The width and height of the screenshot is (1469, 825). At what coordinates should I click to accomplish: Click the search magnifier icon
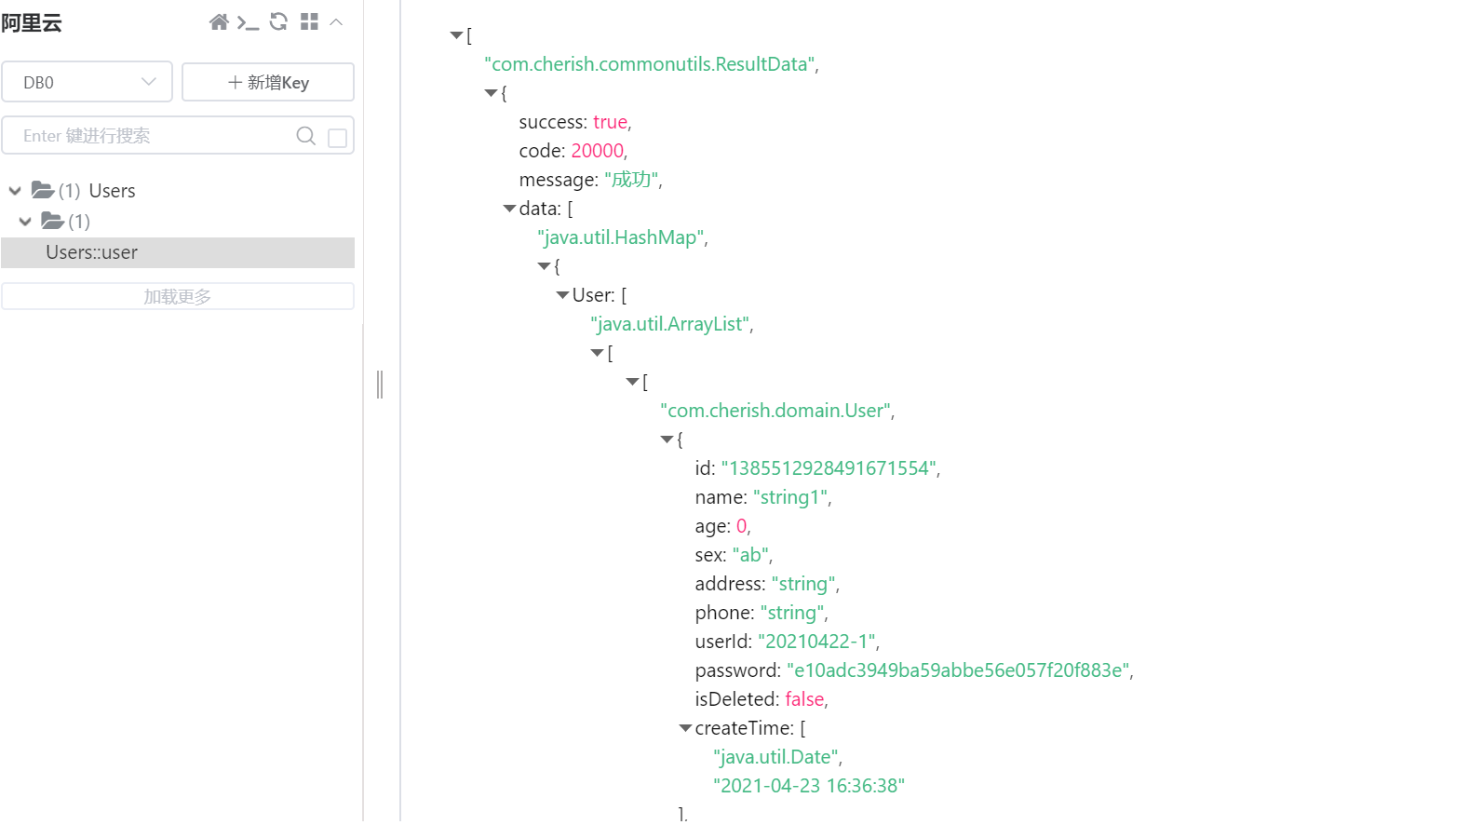click(305, 136)
